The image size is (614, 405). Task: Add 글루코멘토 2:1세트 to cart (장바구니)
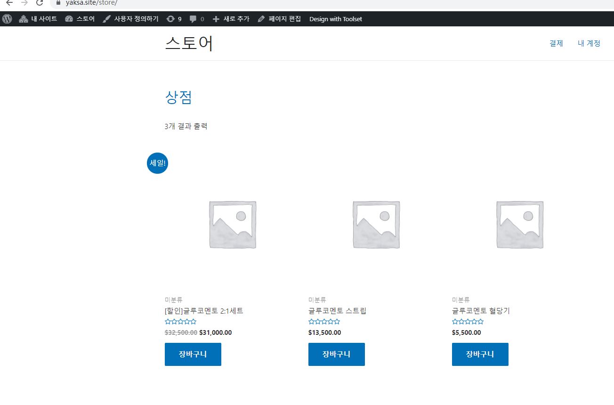(193, 354)
